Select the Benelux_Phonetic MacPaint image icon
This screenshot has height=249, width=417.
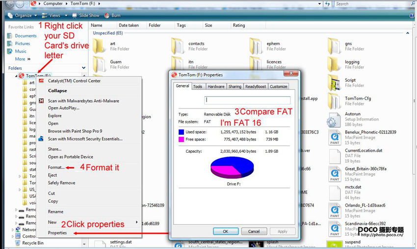pyautogui.click(x=335, y=138)
